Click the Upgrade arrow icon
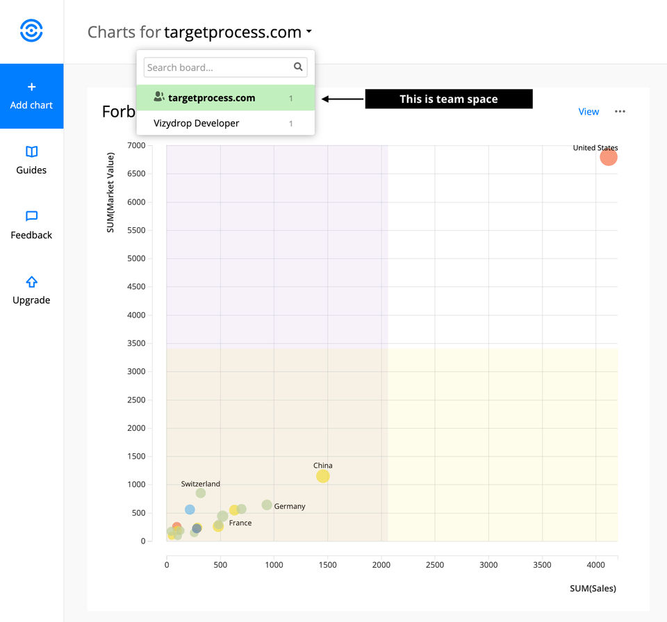Viewport: 667px width, 622px height. [31, 281]
